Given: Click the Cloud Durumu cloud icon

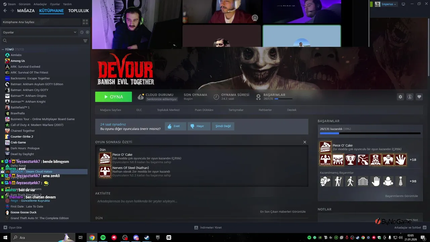Looking at the screenshot, I should pos(141,97).
